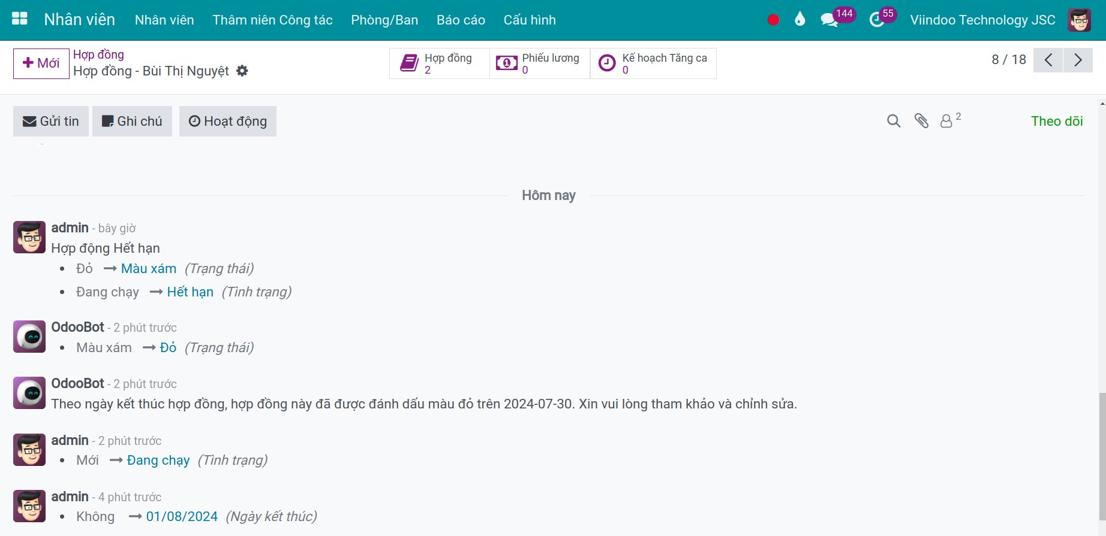Screen dimensions: 1106x536
Task: Click the Mới create button
Action: click(x=41, y=63)
